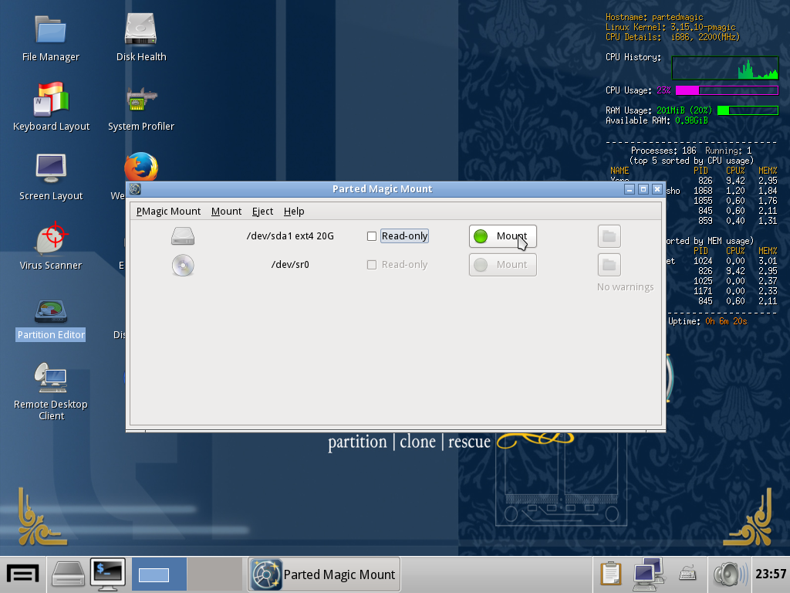Open the Mount menu in the menubar
Image resolution: width=790 pixels, height=593 pixels.
tap(226, 212)
